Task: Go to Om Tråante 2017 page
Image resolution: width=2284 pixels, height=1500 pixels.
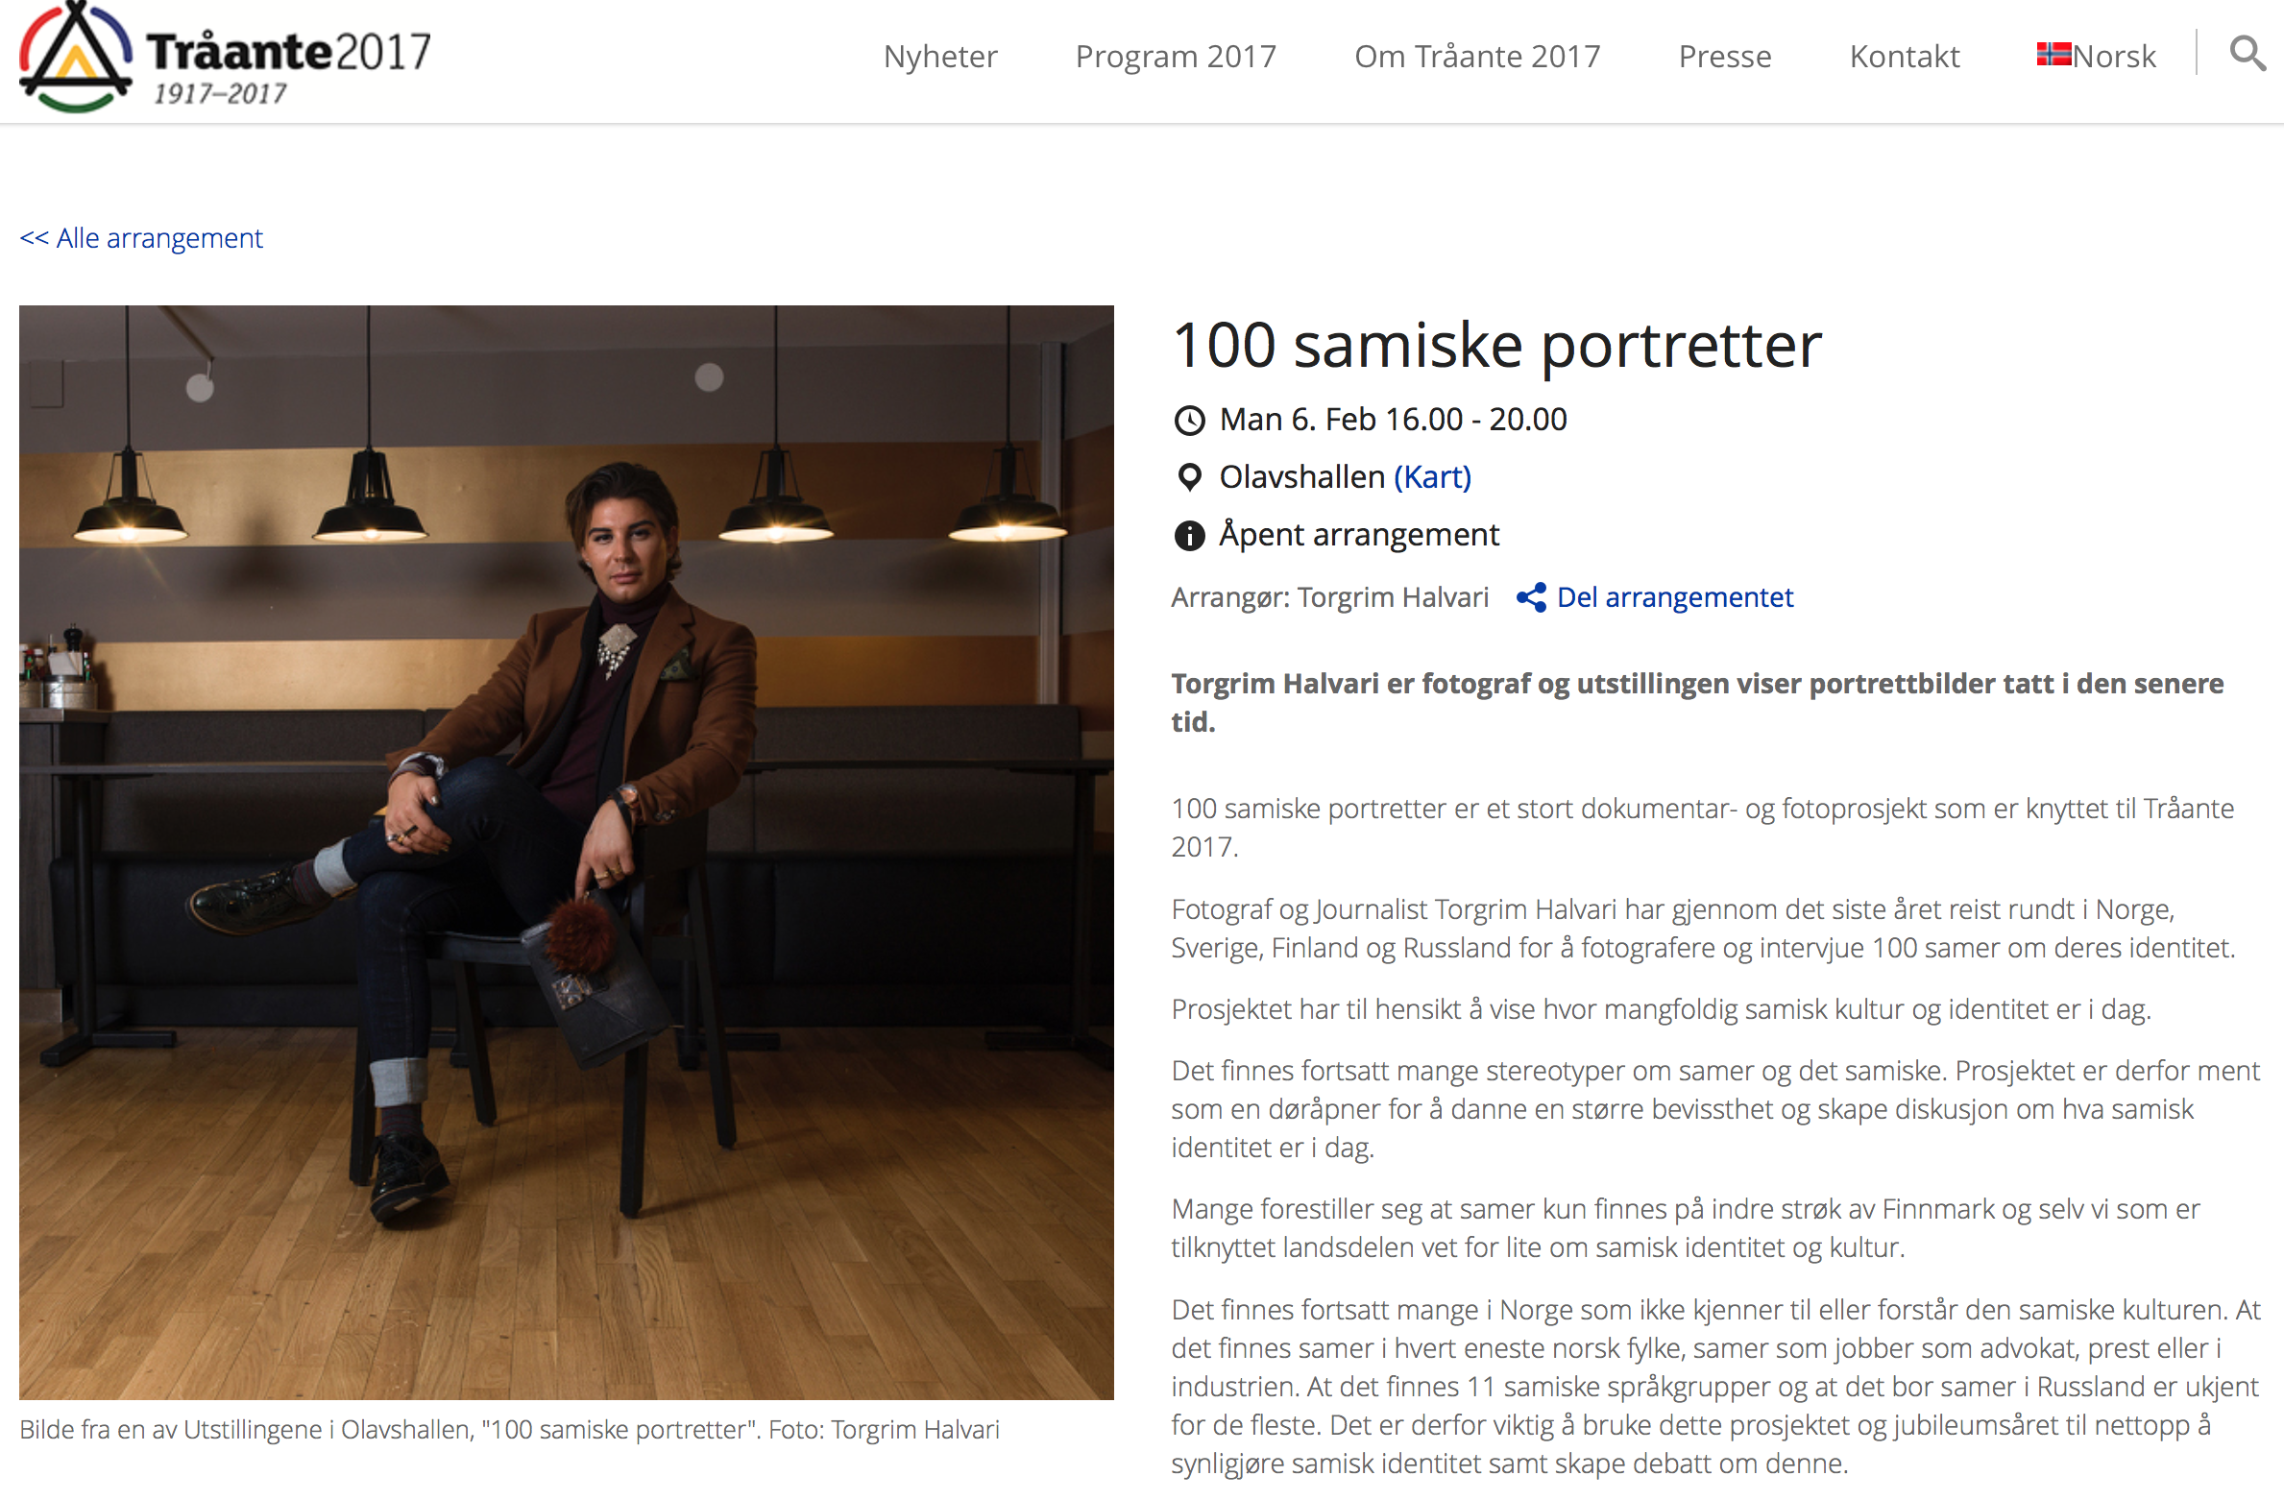Action: 1477,56
